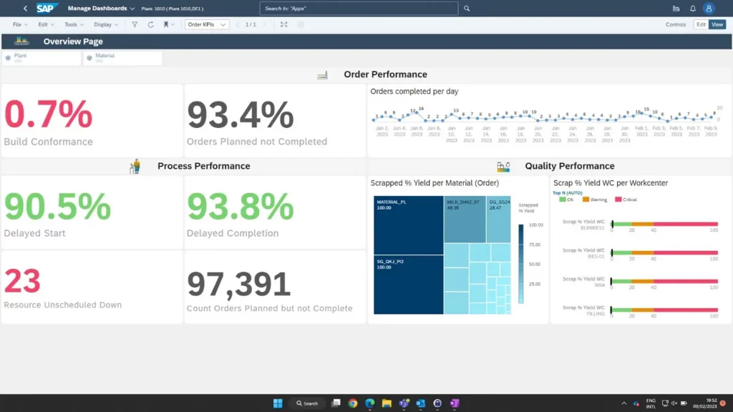The height and width of the screenshot is (412, 733).
Task: Open Task View on taskbar
Action: pyautogui.click(x=336, y=403)
